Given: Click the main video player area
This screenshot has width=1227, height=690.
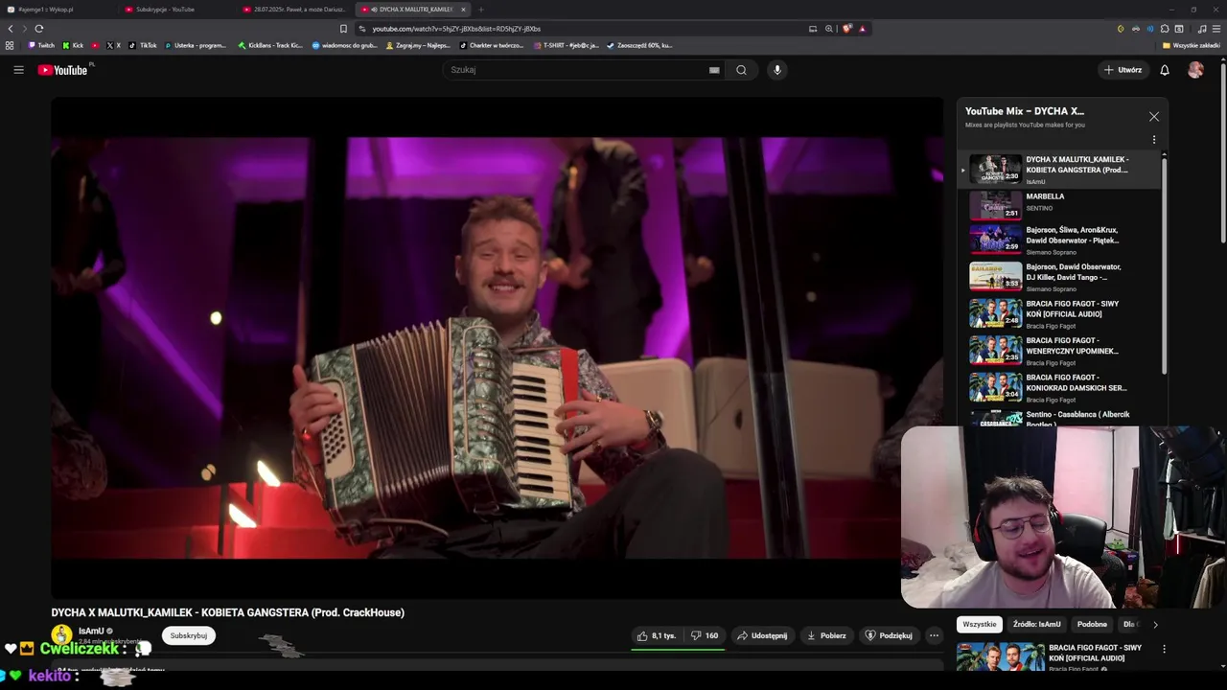Looking at the screenshot, I should click(498, 348).
